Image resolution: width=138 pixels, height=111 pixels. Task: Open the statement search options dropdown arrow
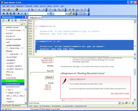coord(25,24)
